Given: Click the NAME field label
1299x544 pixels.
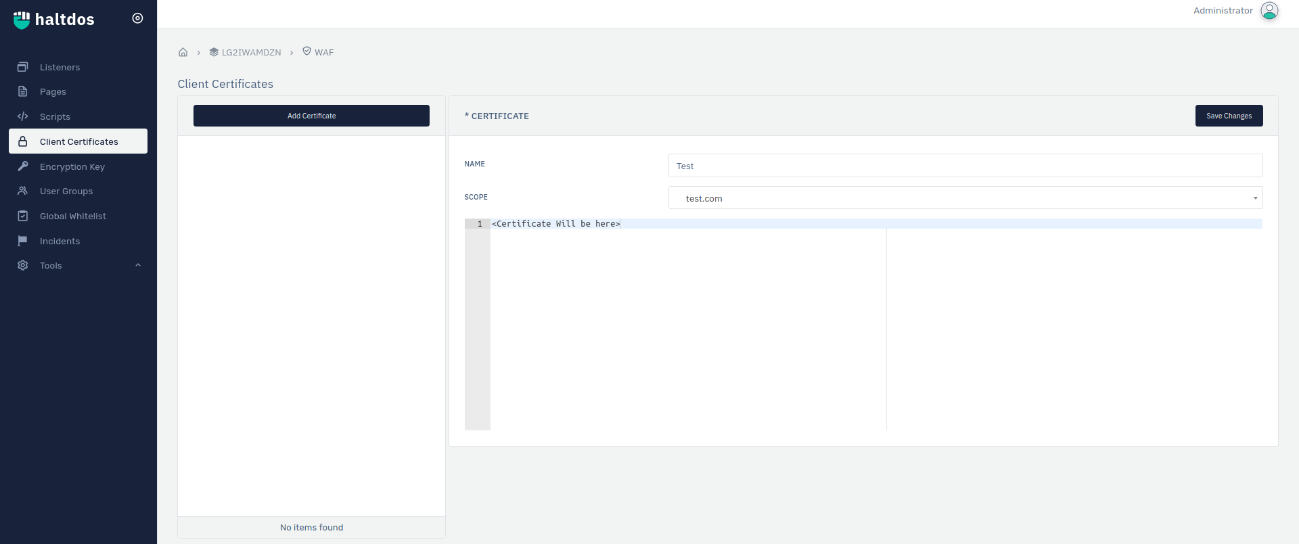Looking at the screenshot, I should tap(474, 164).
